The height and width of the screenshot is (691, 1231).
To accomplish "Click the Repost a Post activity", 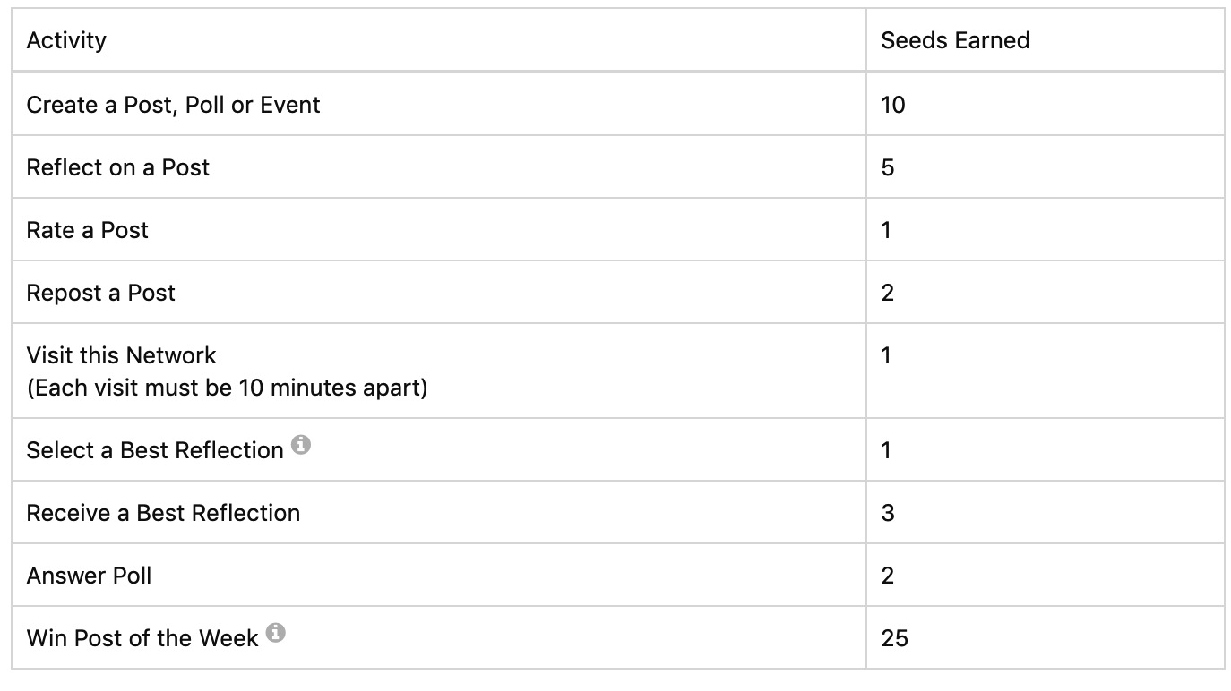I will (x=100, y=293).
